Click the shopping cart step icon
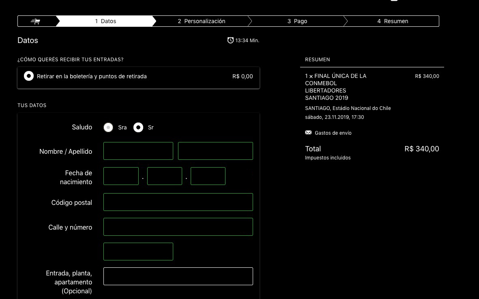 click(36, 21)
